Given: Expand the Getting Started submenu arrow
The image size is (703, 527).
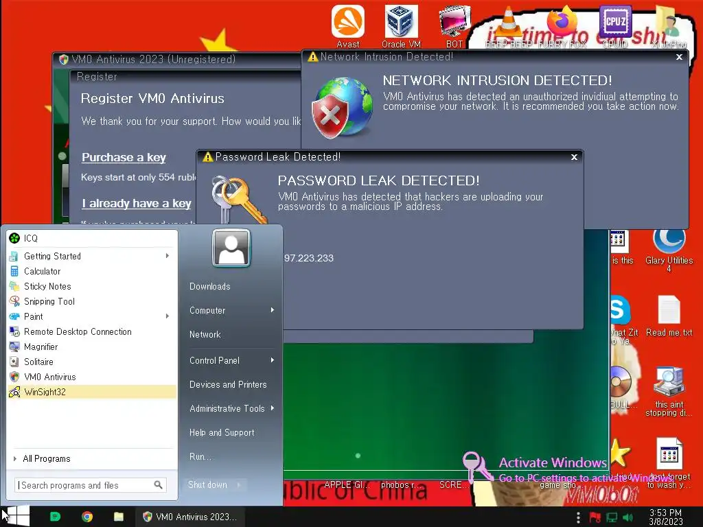Looking at the screenshot, I should pyautogui.click(x=168, y=256).
